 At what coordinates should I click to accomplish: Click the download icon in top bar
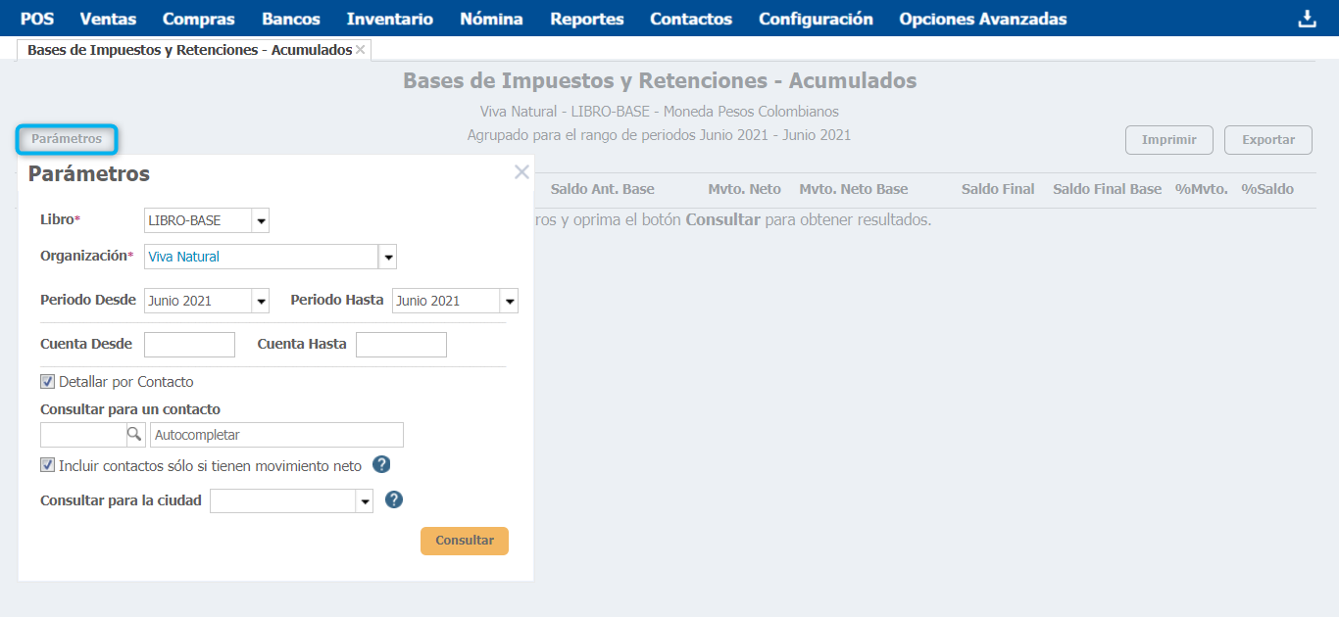(1307, 19)
